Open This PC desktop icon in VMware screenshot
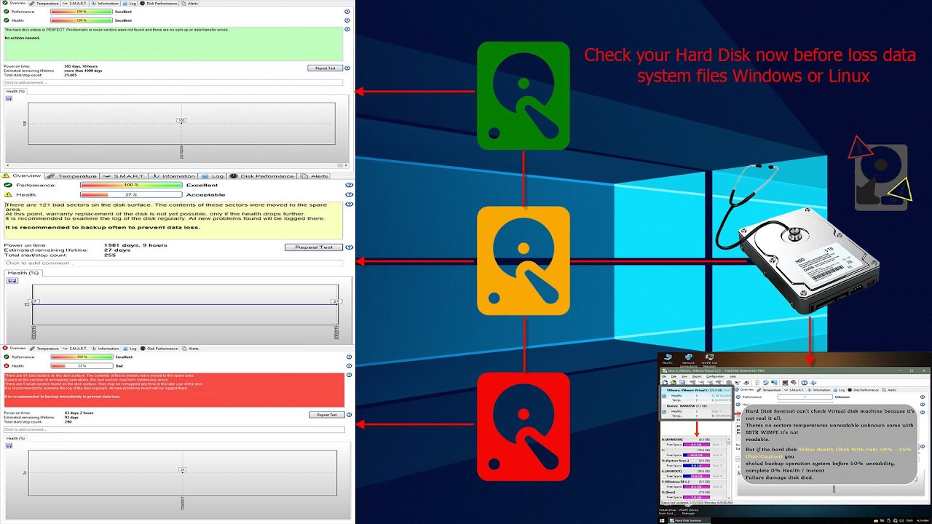Image resolution: width=932 pixels, height=524 pixels. 668,359
